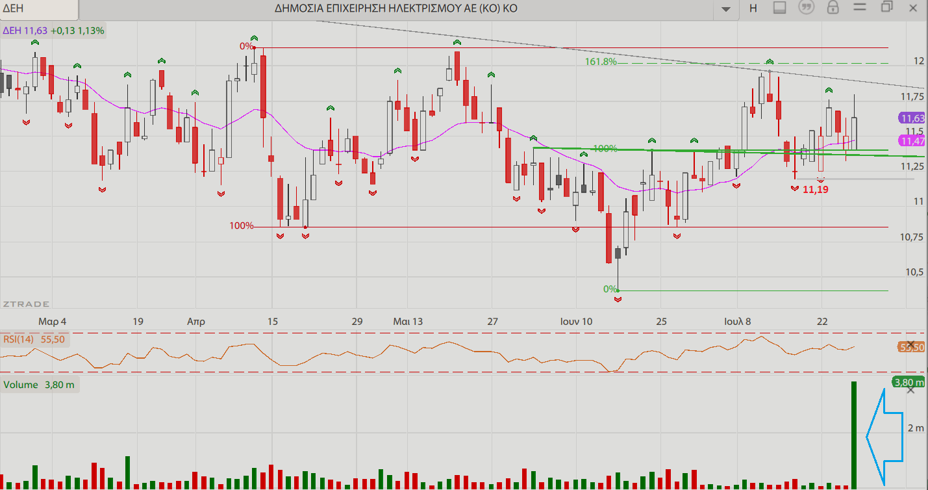The width and height of the screenshot is (928, 490).
Task: Select the red 100% Fibonacci label
Action: (x=242, y=226)
